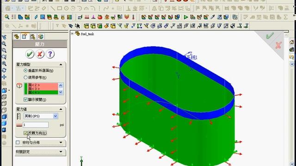296x166 pixels.
Task: Expand the 符號設定 (symbol settings) section
Action: tap(61, 152)
